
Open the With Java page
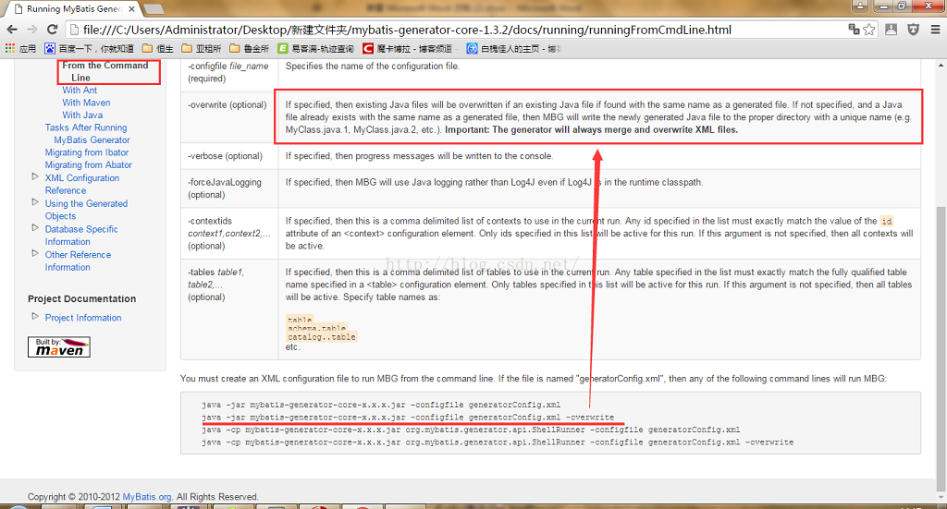click(82, 115)
